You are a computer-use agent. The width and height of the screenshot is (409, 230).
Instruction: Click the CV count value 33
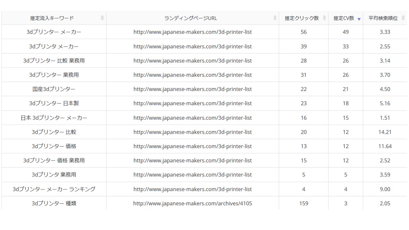[x=346, y=46]
